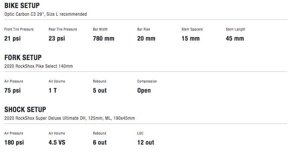Image resolution: width=292 pixels, height=157 pixels.
Task: Click the shock Rebound 6 out value
Action: click(100, 142)
